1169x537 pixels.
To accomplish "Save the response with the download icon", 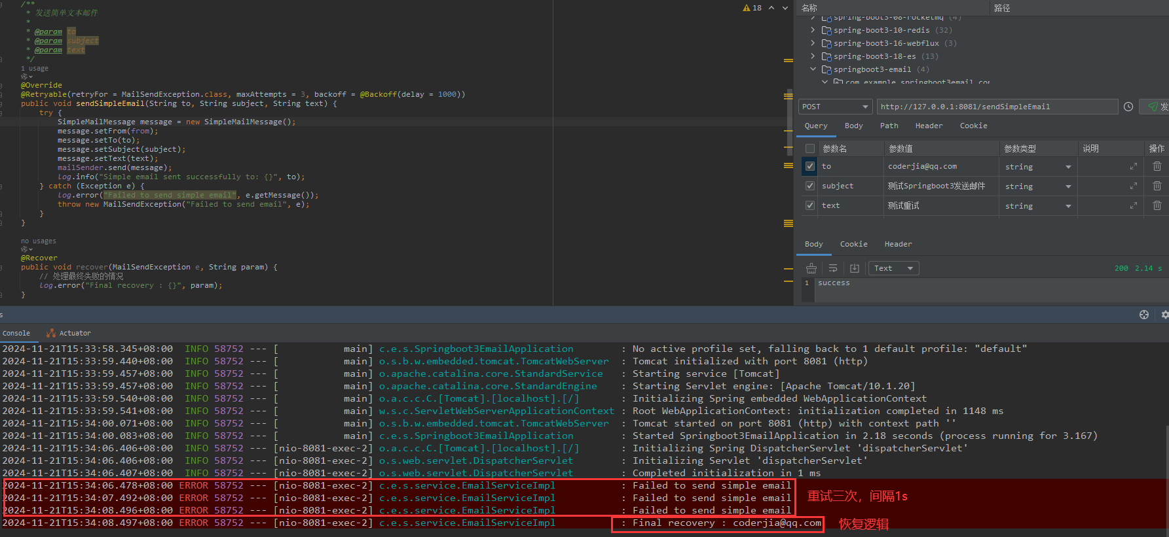I will coord(855,268).
